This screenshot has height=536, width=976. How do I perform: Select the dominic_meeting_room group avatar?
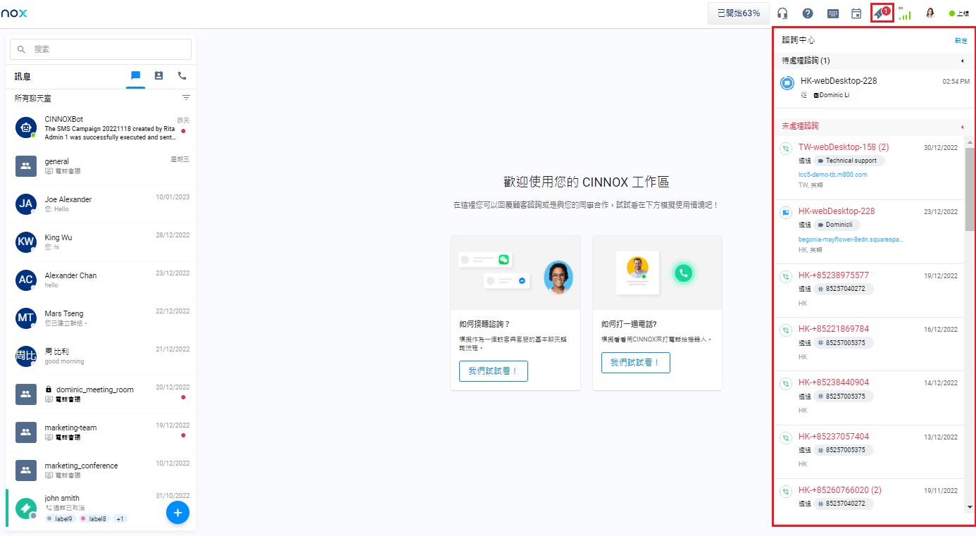26,394
